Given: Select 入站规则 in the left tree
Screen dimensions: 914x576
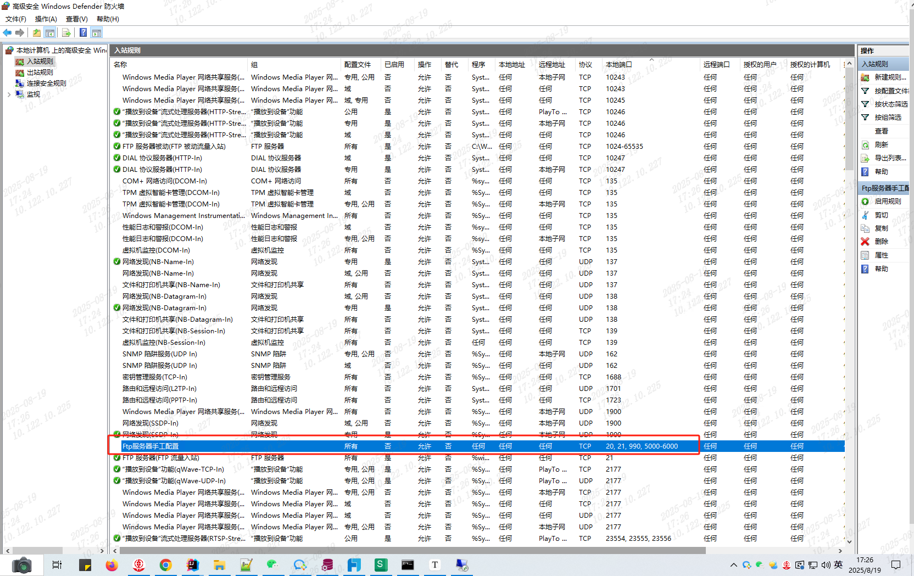Looking at the screenshot, I should [x=40, y=61].
